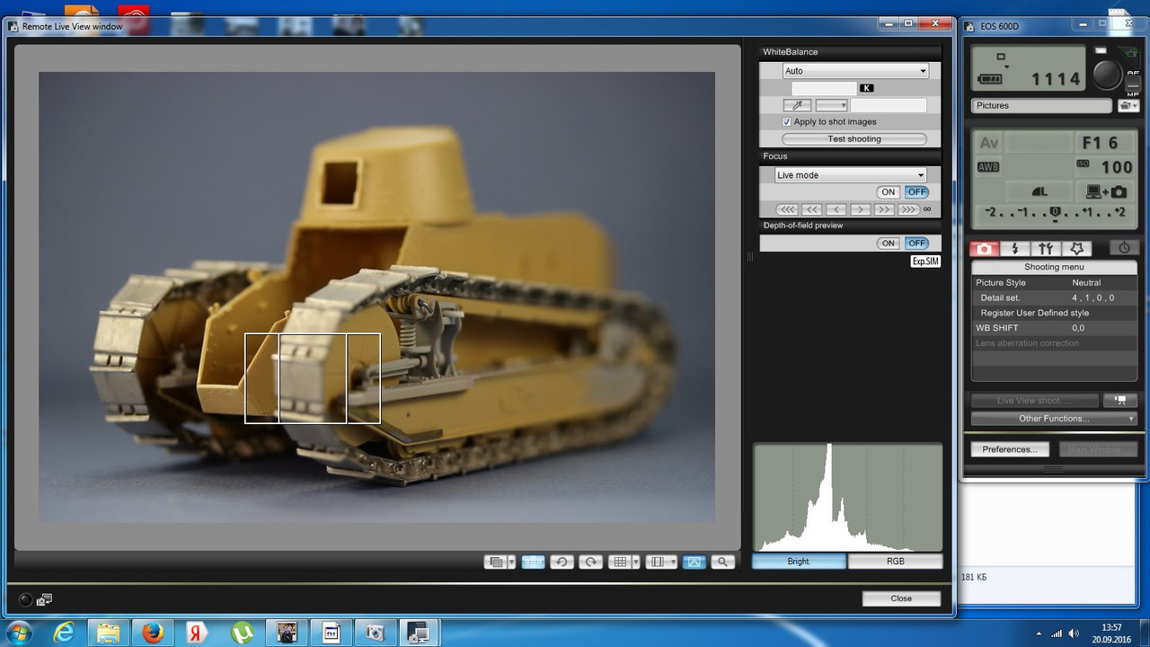Turn Depth-of-field preview ON
The image size is (1150, 647).
tap(889, 244)
